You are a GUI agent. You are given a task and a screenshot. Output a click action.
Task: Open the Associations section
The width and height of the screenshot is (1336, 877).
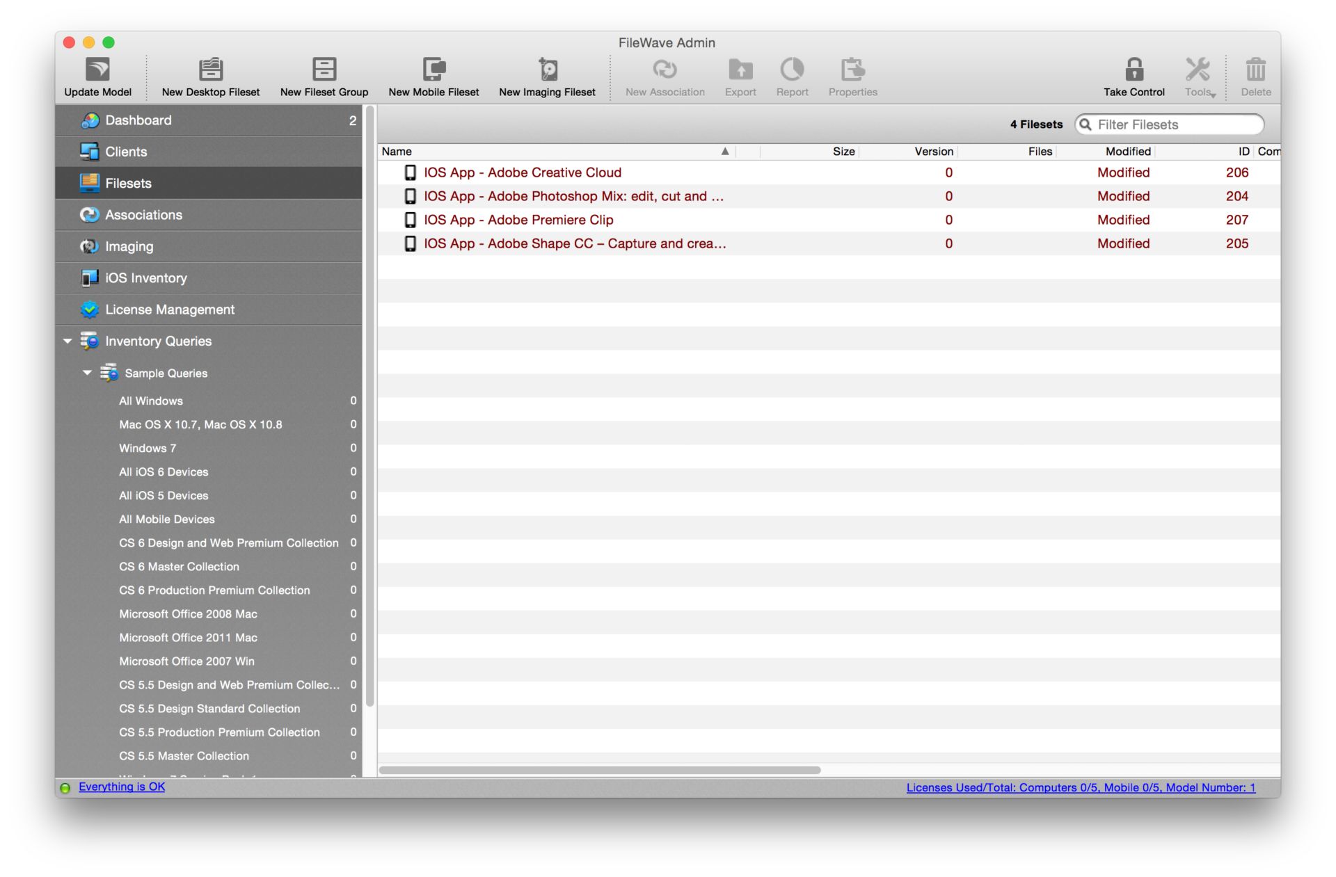point(143,215)
